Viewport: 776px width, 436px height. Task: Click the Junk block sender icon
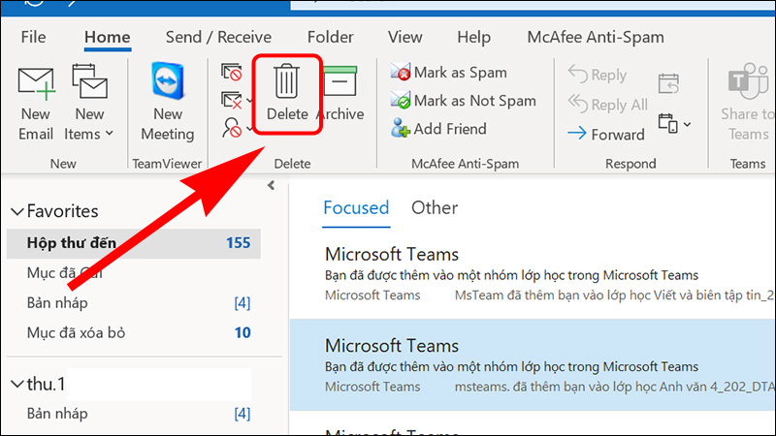pos(231,128)
